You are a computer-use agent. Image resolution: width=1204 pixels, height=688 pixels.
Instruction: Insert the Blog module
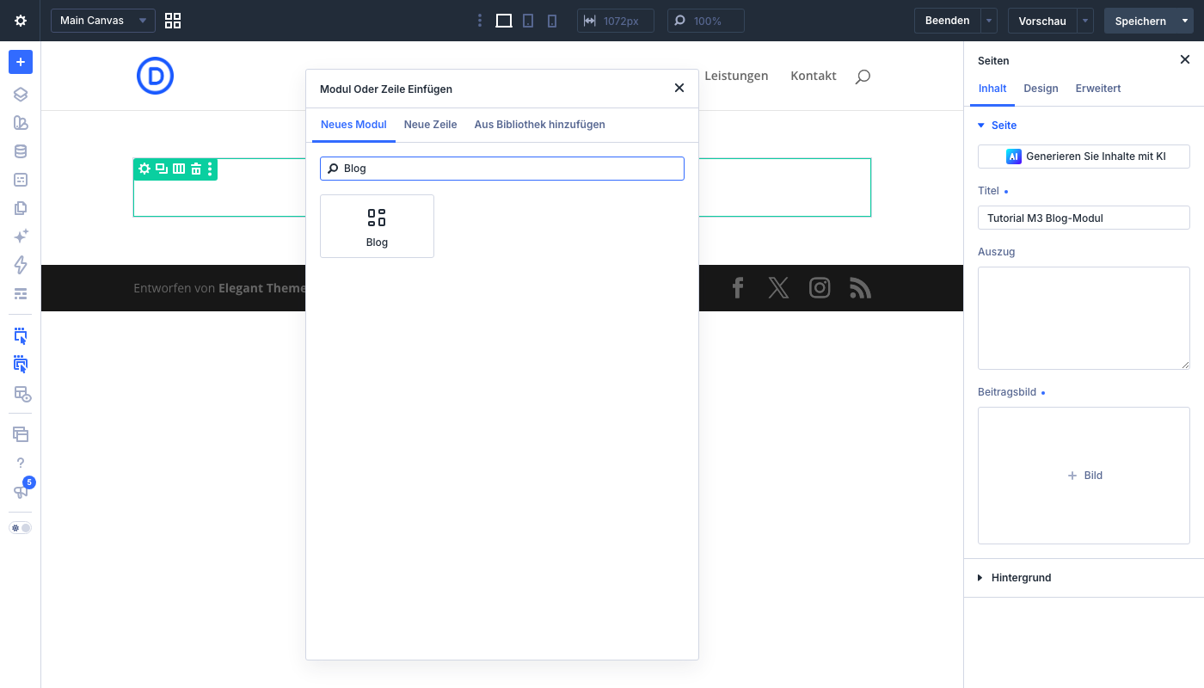tap(377, 226)
